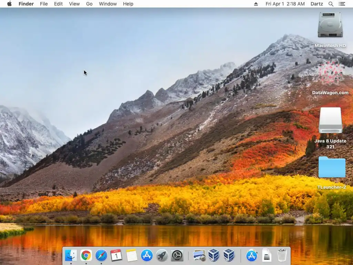This screenshot has height=265, width=353.
Task: Open the Applications stack beside the disk image
Action: click(x=251, y=256)
